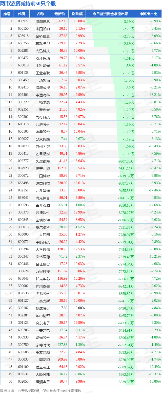Select stock code 603019
Viewport: 162px width, 393px height.
23,65
